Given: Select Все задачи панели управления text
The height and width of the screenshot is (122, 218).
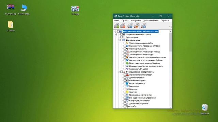Looking at the screenshot, I should pos(143,98).
